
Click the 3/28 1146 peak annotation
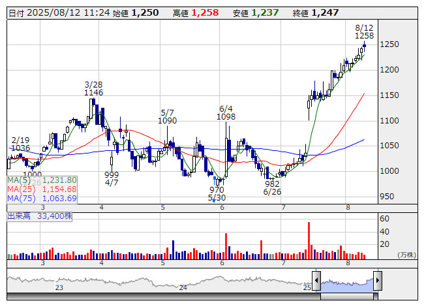point(94,89)
